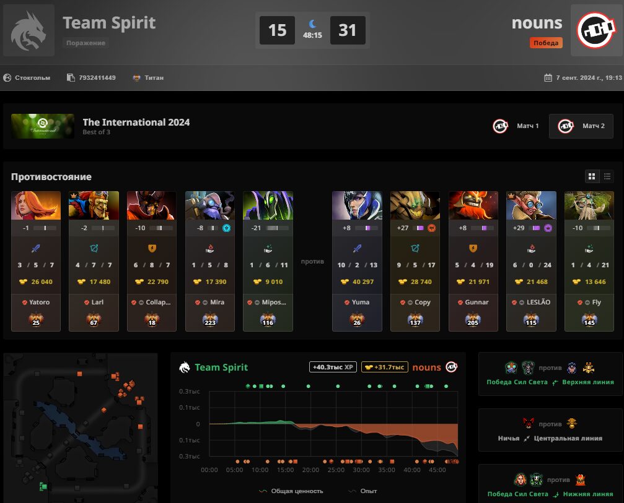Open Матч 2 tab
The width and height of the screenshot is (624, 503).
(x=581, y=126)
